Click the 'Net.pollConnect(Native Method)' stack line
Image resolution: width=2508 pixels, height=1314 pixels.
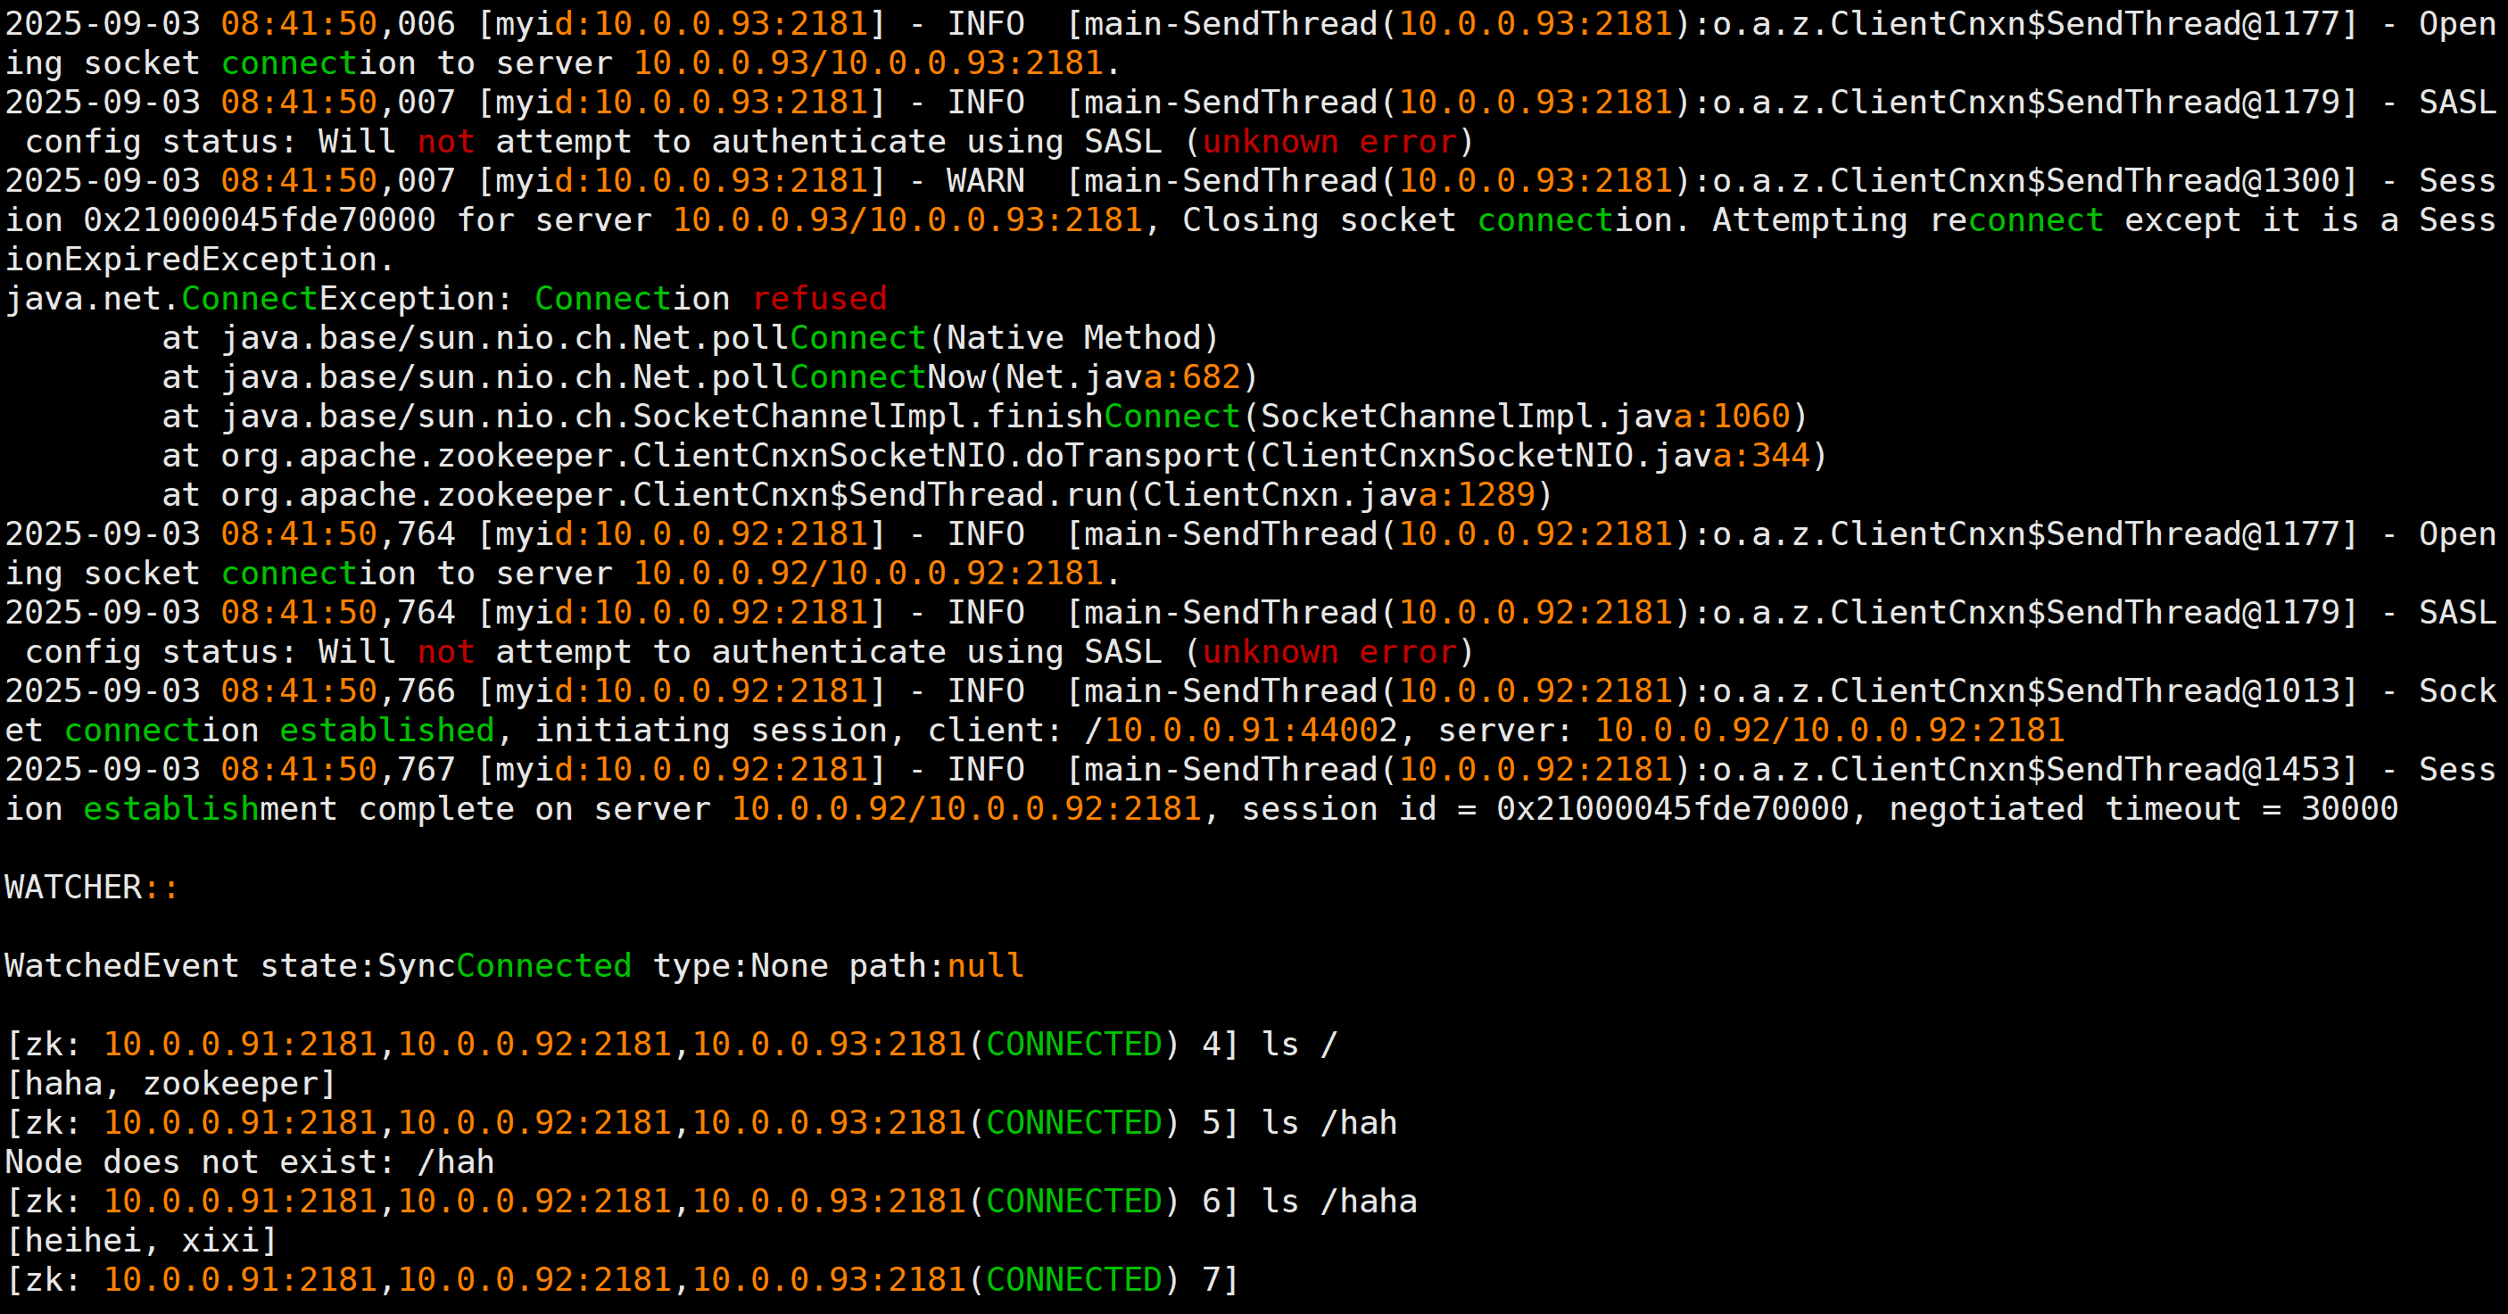(x=691, y=338)
